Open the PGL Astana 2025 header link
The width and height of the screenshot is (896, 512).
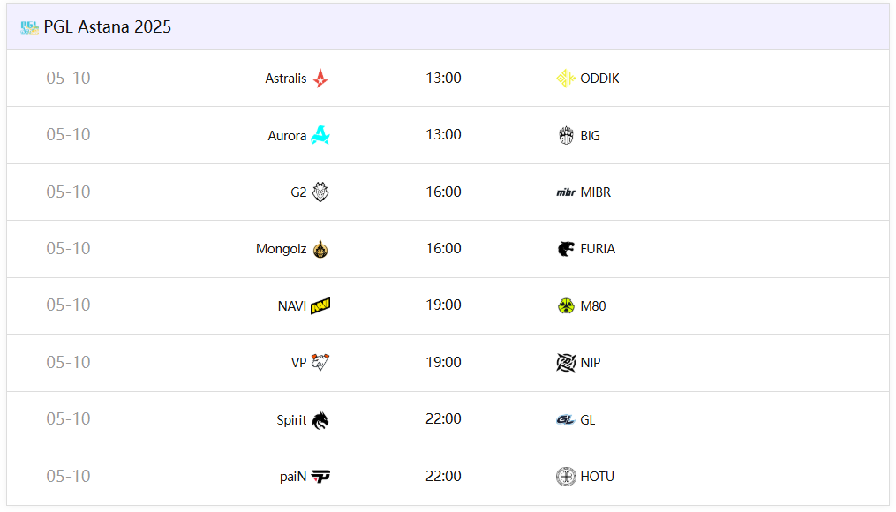108,26
